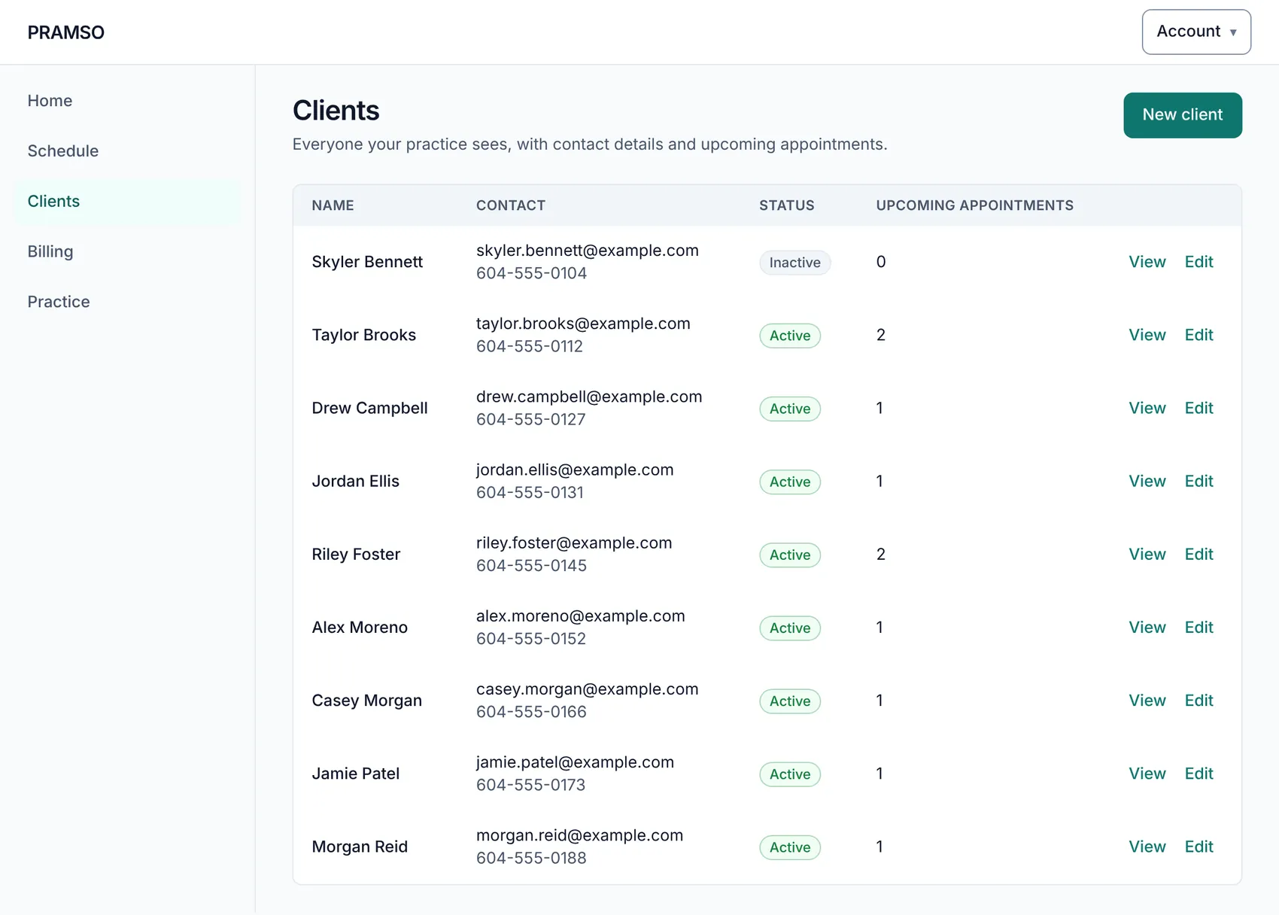This screenshot has height=915, width=1279.
Task: Edit Casey Morgan's details
Action: [x=1199, y=700]
